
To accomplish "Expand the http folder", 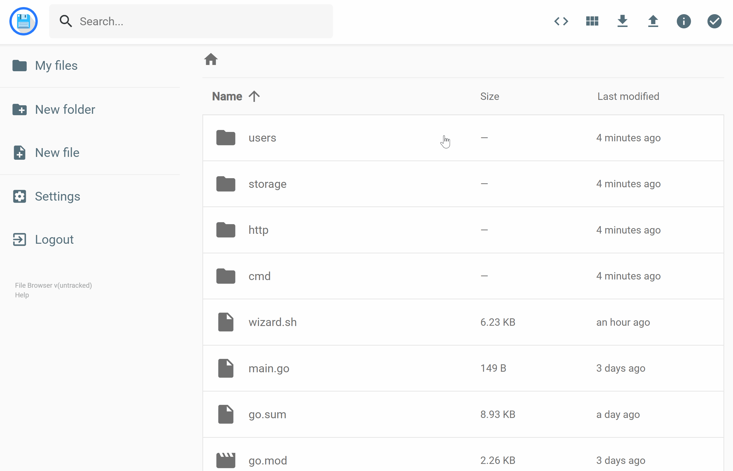I will [x=259, y=230].
